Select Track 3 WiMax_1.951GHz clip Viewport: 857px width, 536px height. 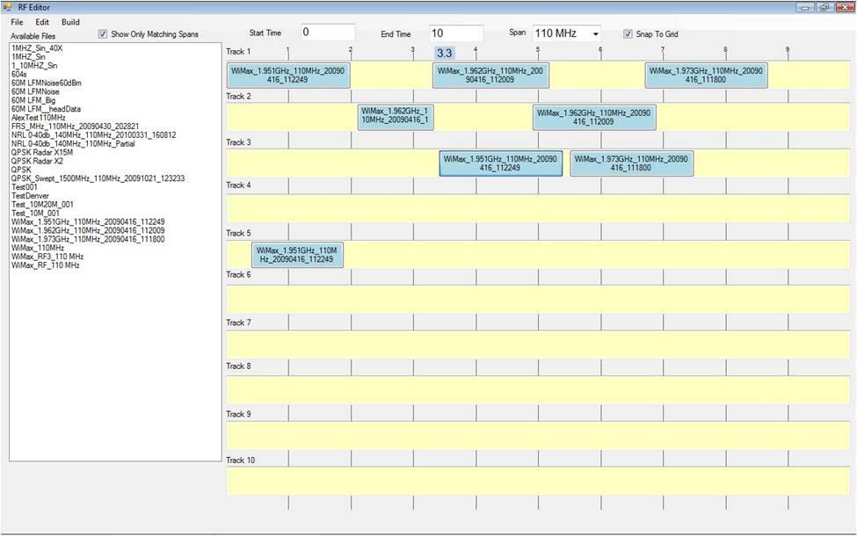coord(501,163)
